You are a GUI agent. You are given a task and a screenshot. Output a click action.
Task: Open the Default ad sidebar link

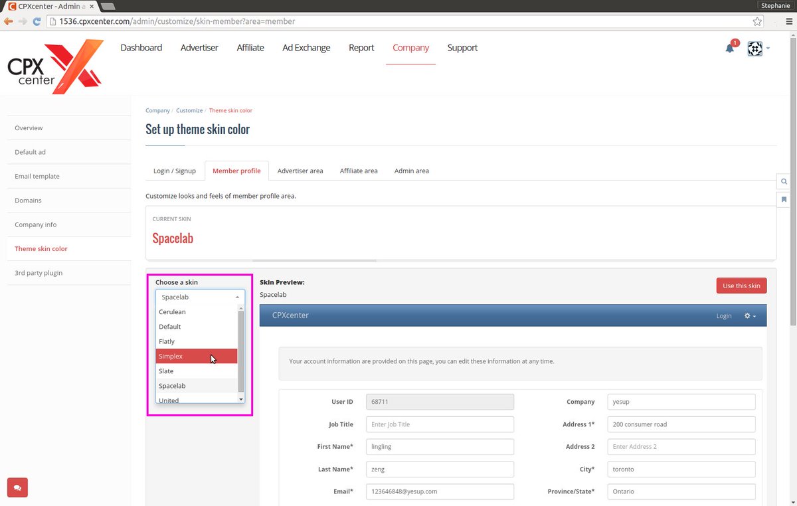click(x=29, y=151)
